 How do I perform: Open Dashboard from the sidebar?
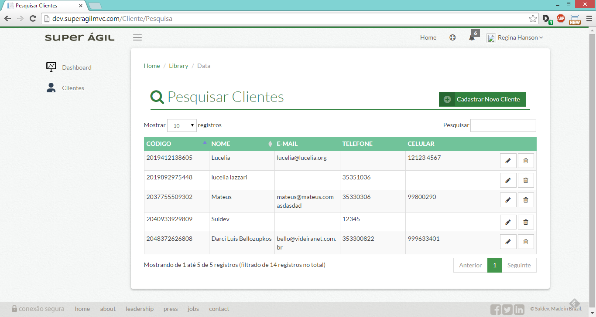pos(76,67)
